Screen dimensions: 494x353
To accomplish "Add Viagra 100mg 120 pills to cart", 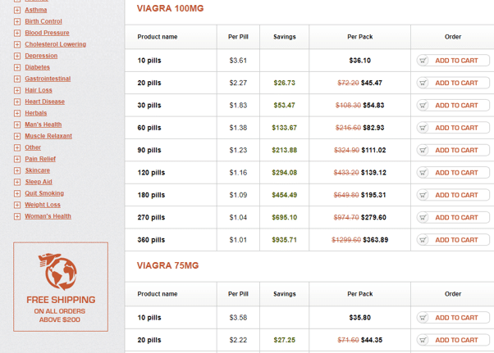I will click(453, 173).
